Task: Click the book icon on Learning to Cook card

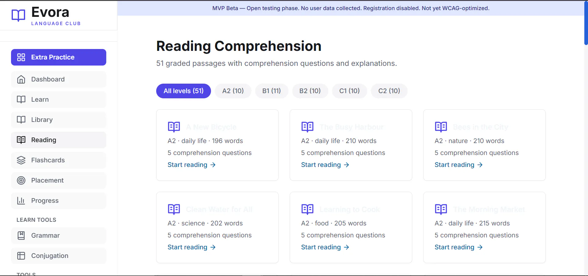Action: pos(307,209)
